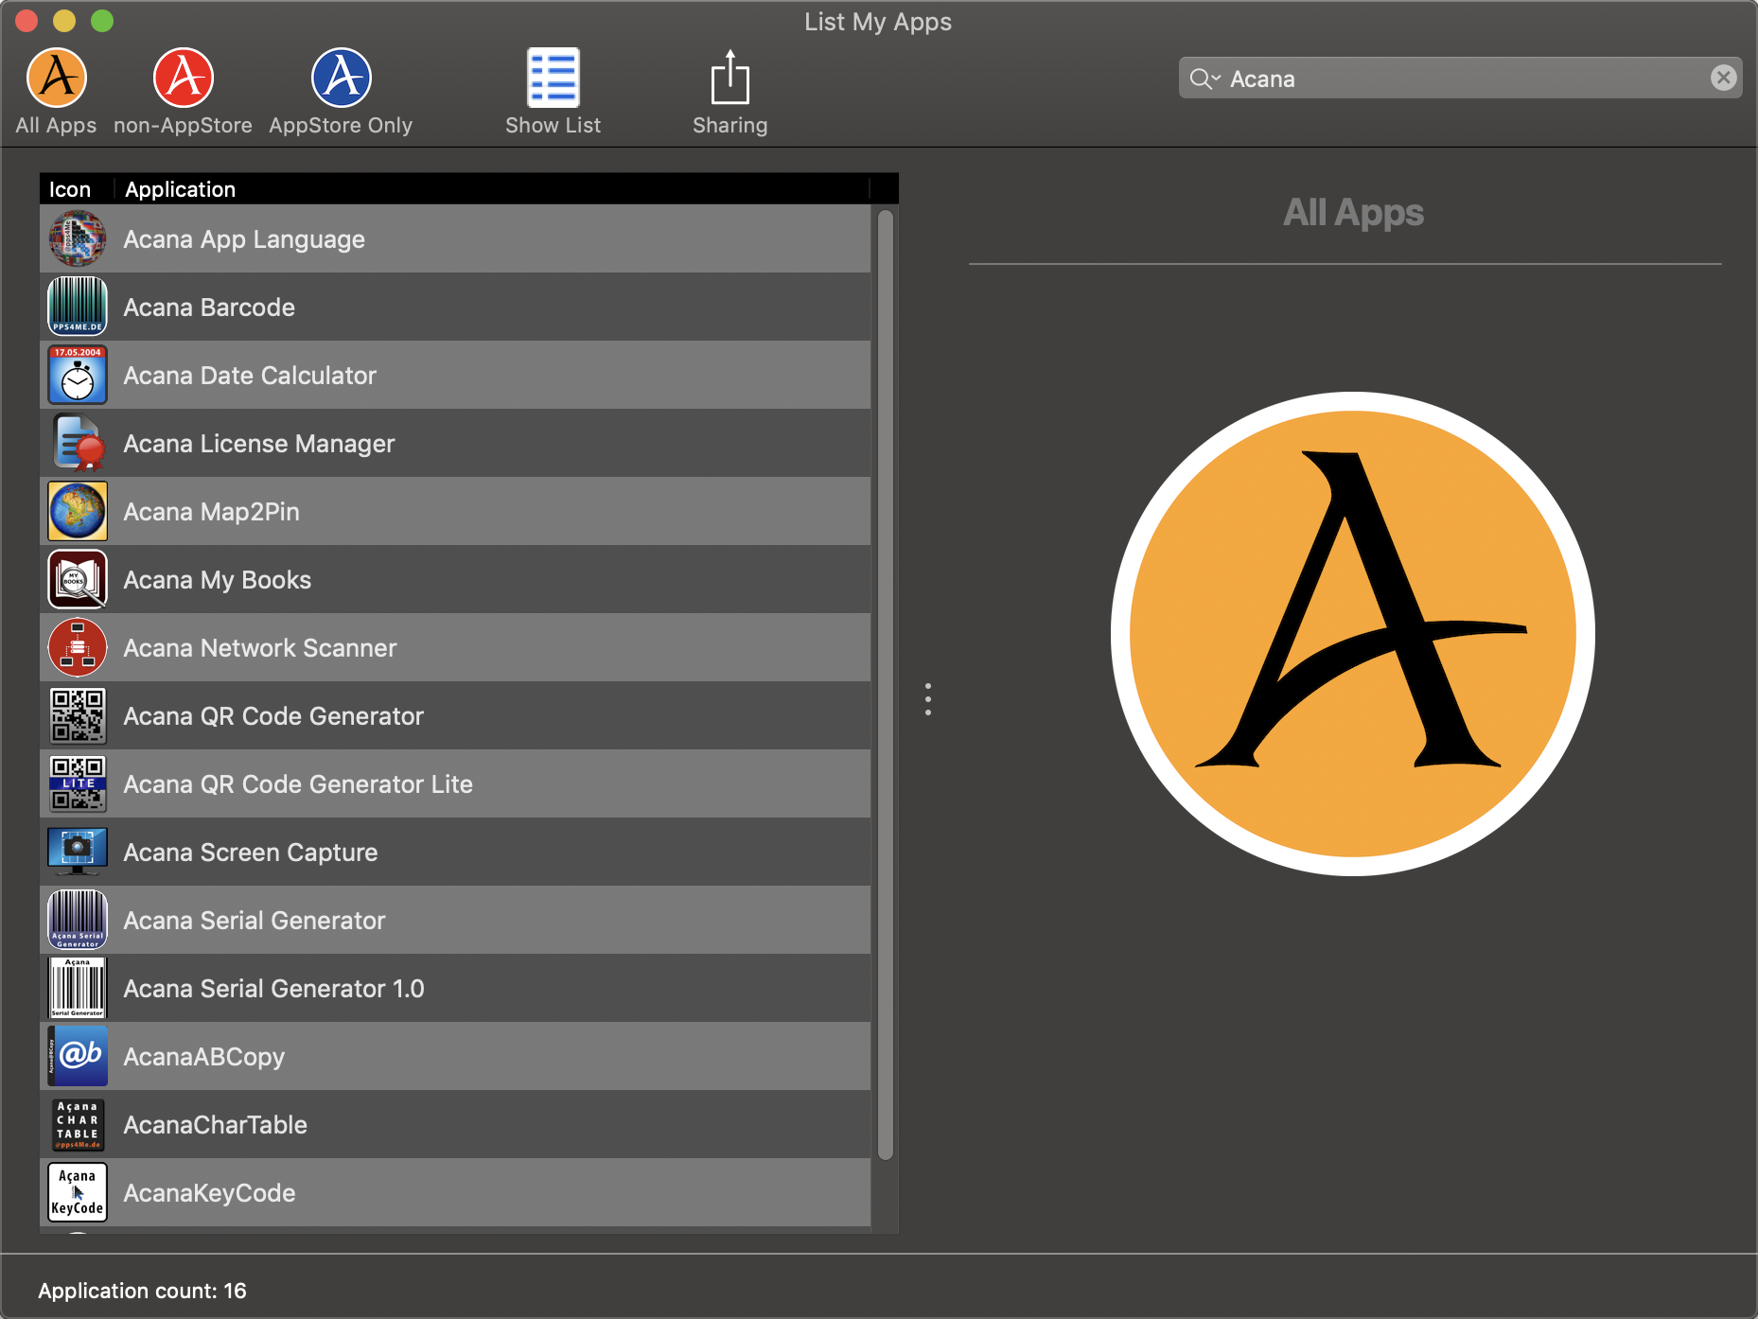
Task: Click the Acana Date Calculator icon
Action: 78,376
